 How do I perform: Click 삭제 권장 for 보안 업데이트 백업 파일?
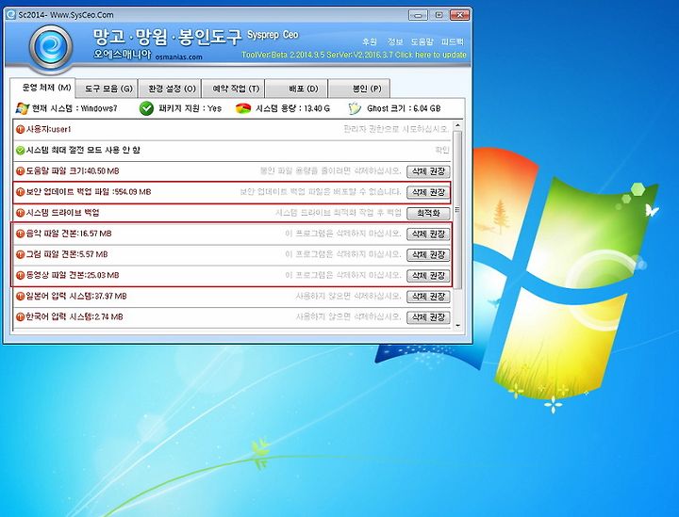coord(428,192)
